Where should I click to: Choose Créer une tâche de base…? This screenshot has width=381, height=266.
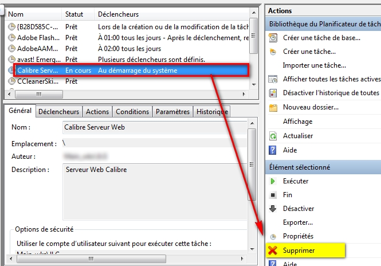321,38
